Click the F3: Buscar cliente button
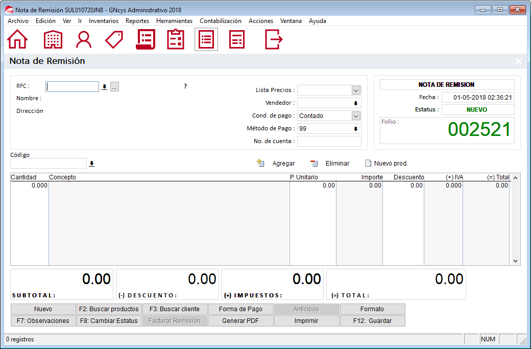Screen dimensions: 531x349 point(175,309)
